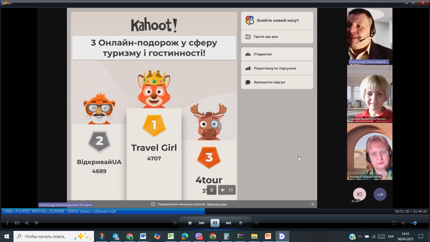Click the Windows search box
Screen dimensions: 430x242
point(54,236)
